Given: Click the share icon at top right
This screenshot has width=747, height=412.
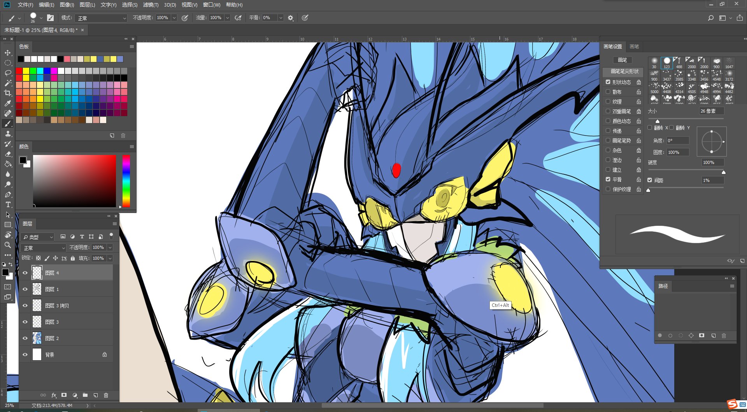Looking at the screenshot, I should point(740,18).
